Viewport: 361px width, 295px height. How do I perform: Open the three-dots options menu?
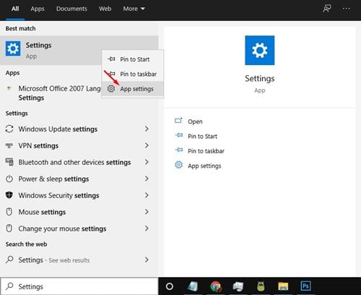pos(347,9)
